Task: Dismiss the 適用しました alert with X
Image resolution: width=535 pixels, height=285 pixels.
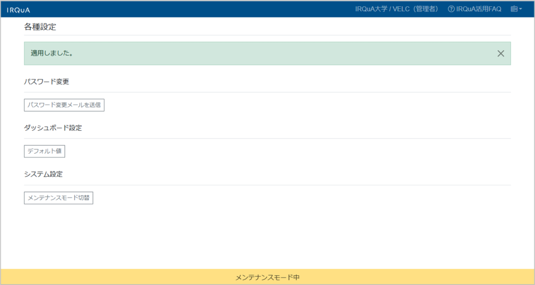Action: pos(501,53)
